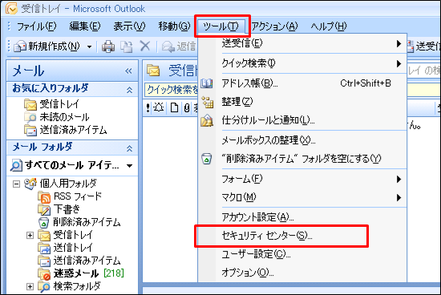Click the 新規作成(N) button
This screenshot has width=441, height=295.
[x=47, y=46]
